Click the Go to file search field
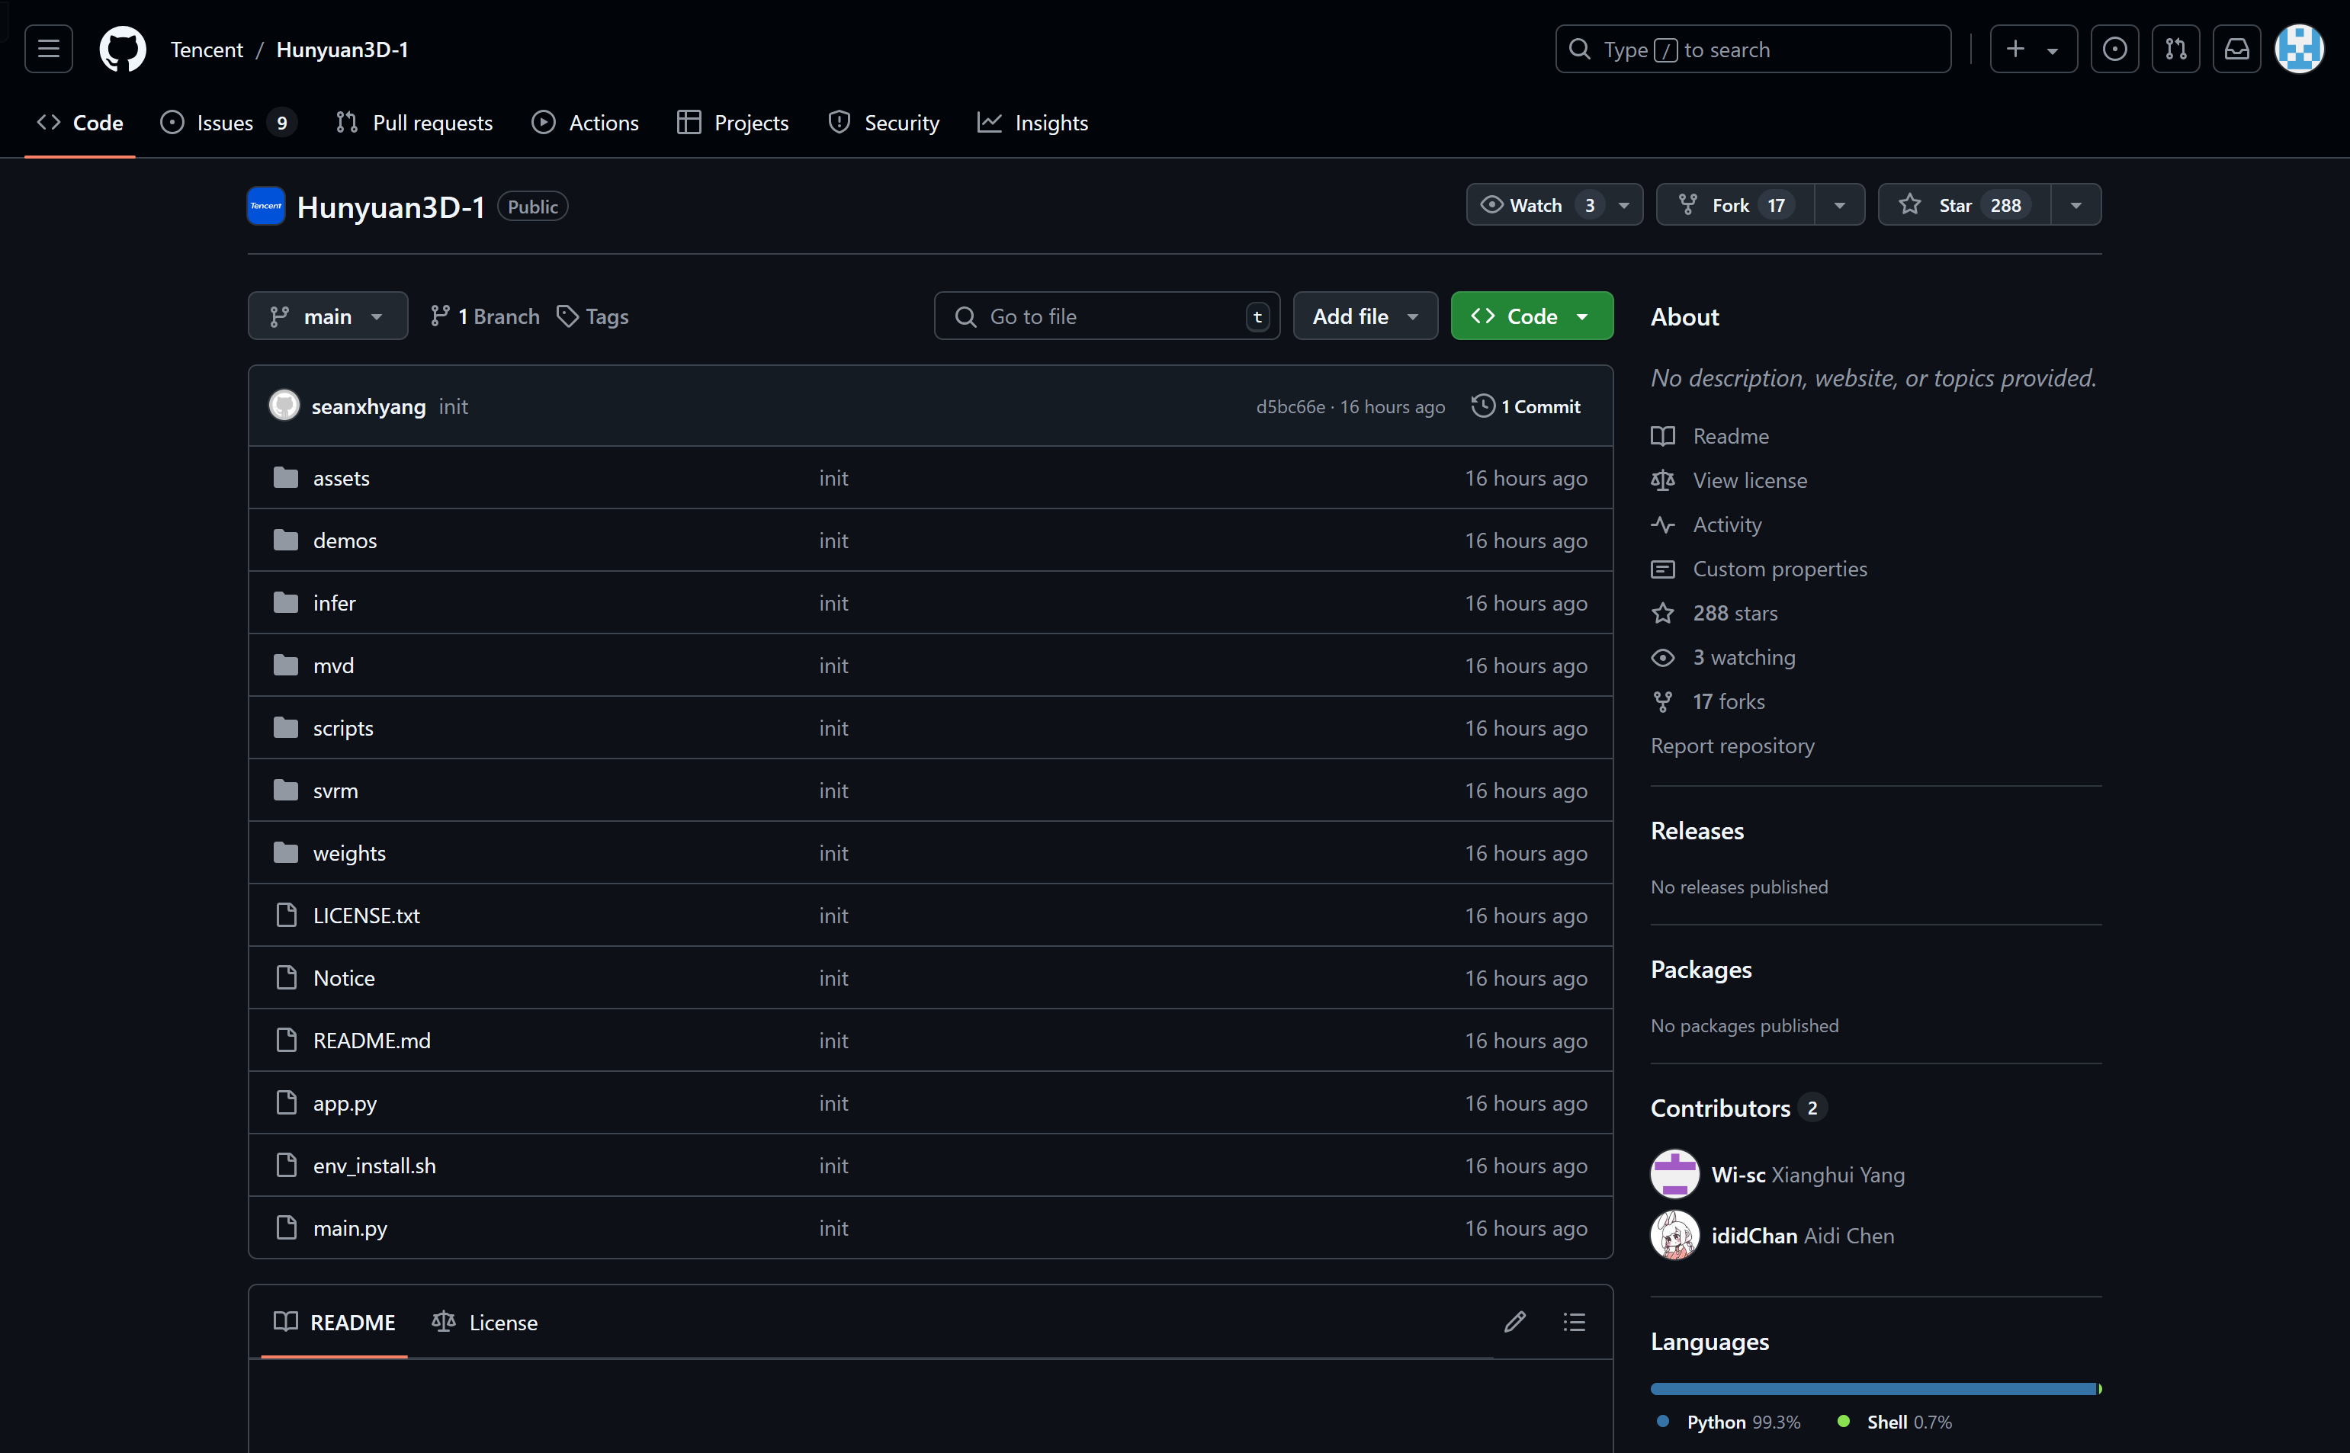2350x1453 pixels. click(1106, 315)
